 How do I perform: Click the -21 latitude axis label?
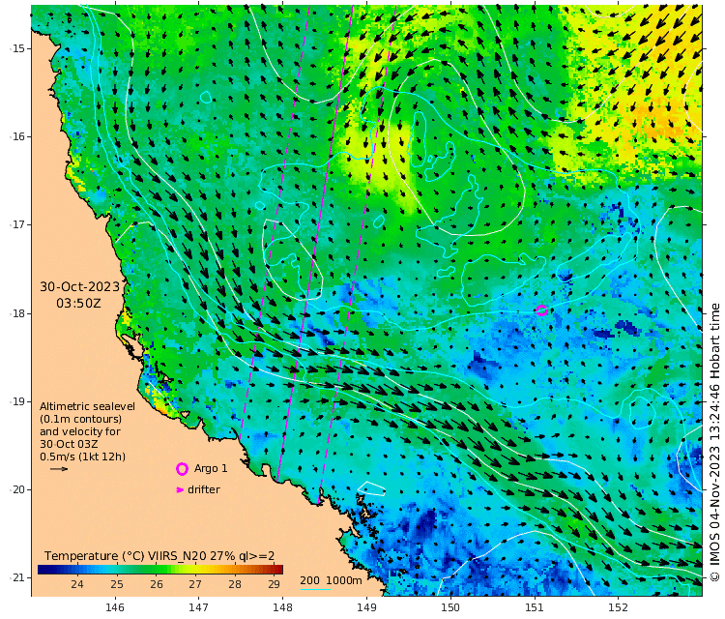17,577
